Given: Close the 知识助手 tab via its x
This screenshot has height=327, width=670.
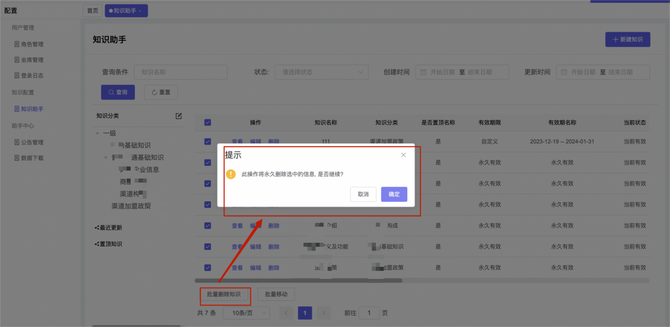Looking at the screenshot, I should tap(140, 11).
